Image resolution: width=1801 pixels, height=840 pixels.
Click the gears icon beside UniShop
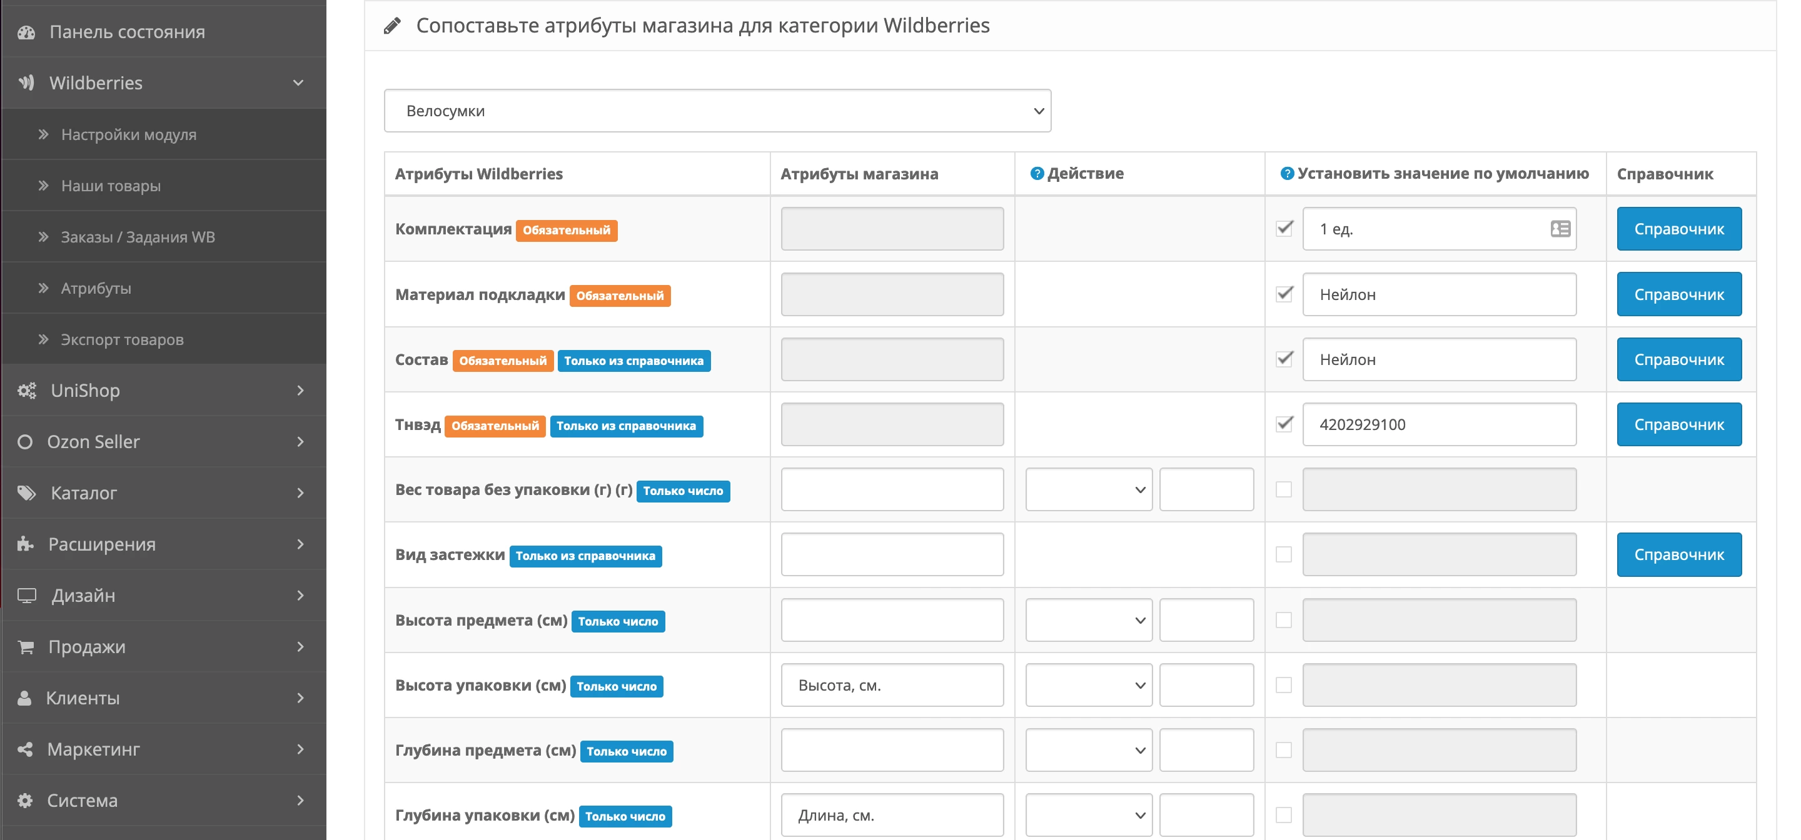pos(26,391)
